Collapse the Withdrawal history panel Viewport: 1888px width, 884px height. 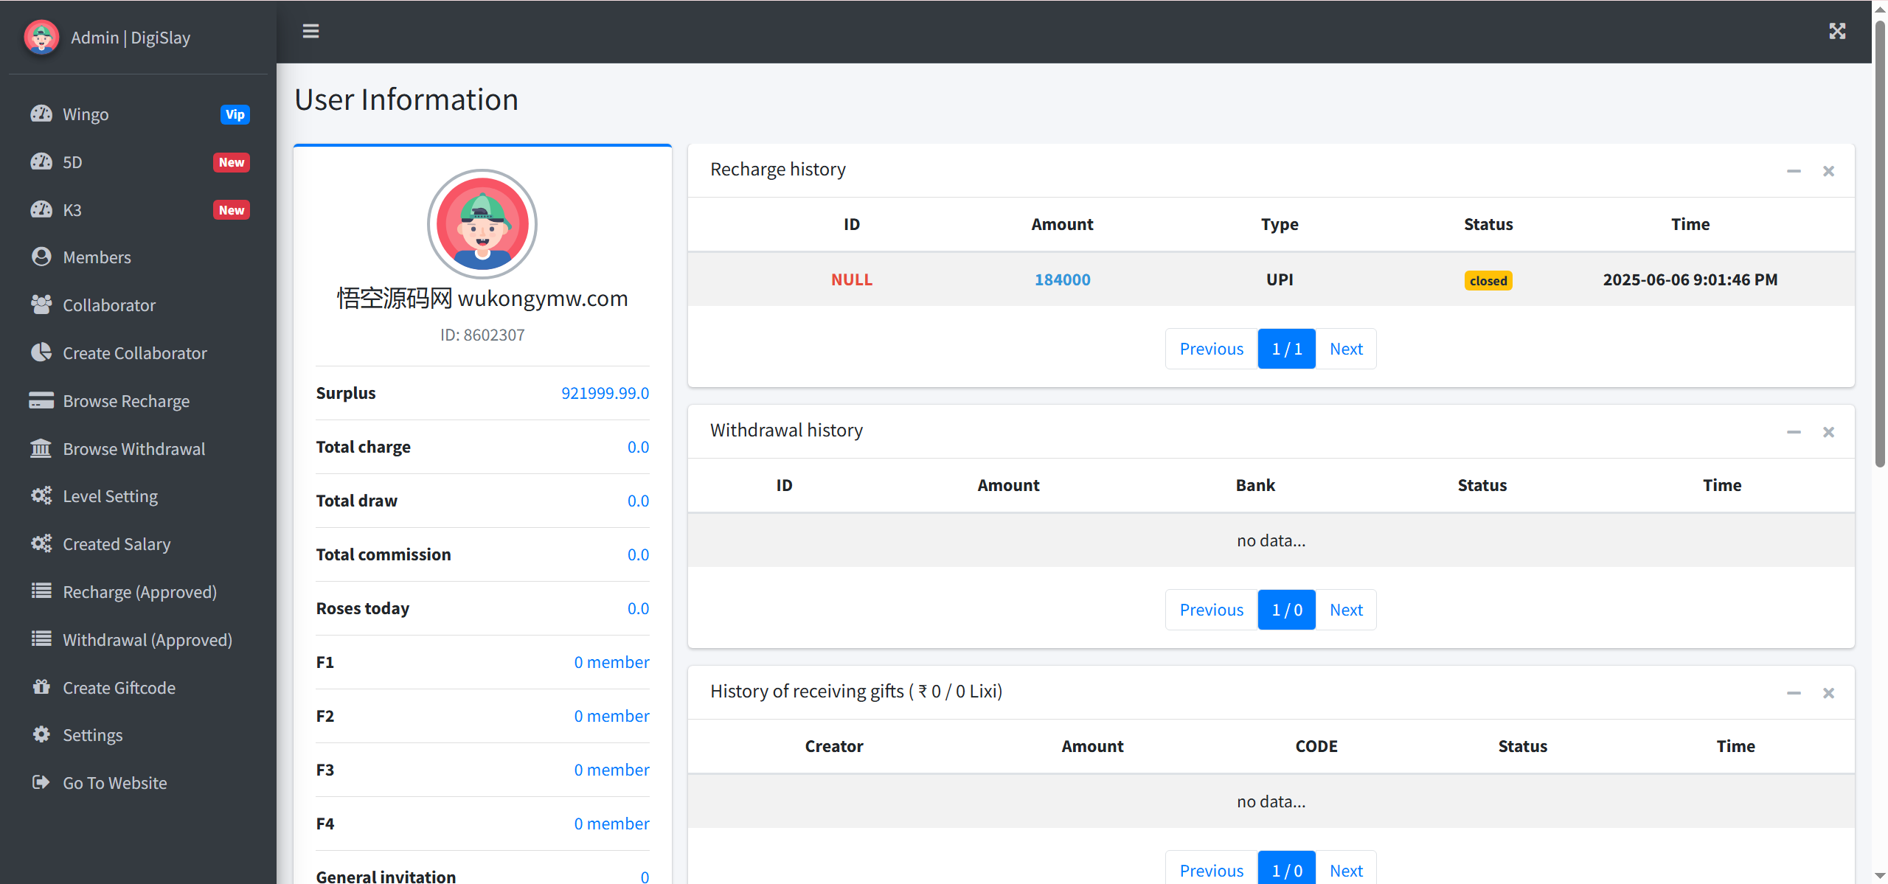[1794, 432]
